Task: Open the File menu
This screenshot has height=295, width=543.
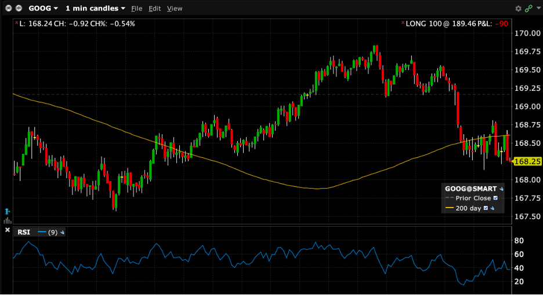Action: pyautogui.click(x=136, y=9)
